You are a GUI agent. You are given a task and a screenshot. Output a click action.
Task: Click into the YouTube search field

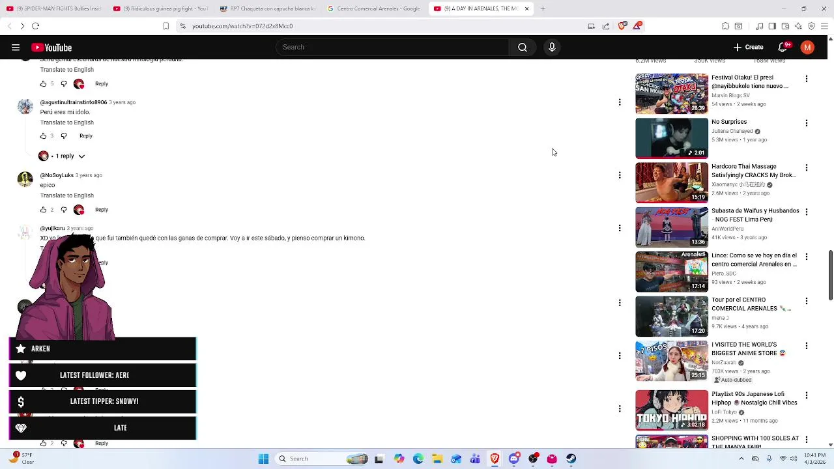392,48
